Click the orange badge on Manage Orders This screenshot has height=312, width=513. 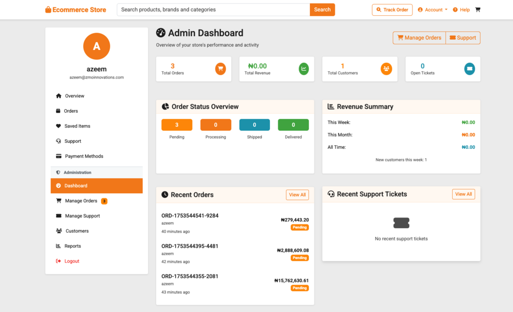104,201
